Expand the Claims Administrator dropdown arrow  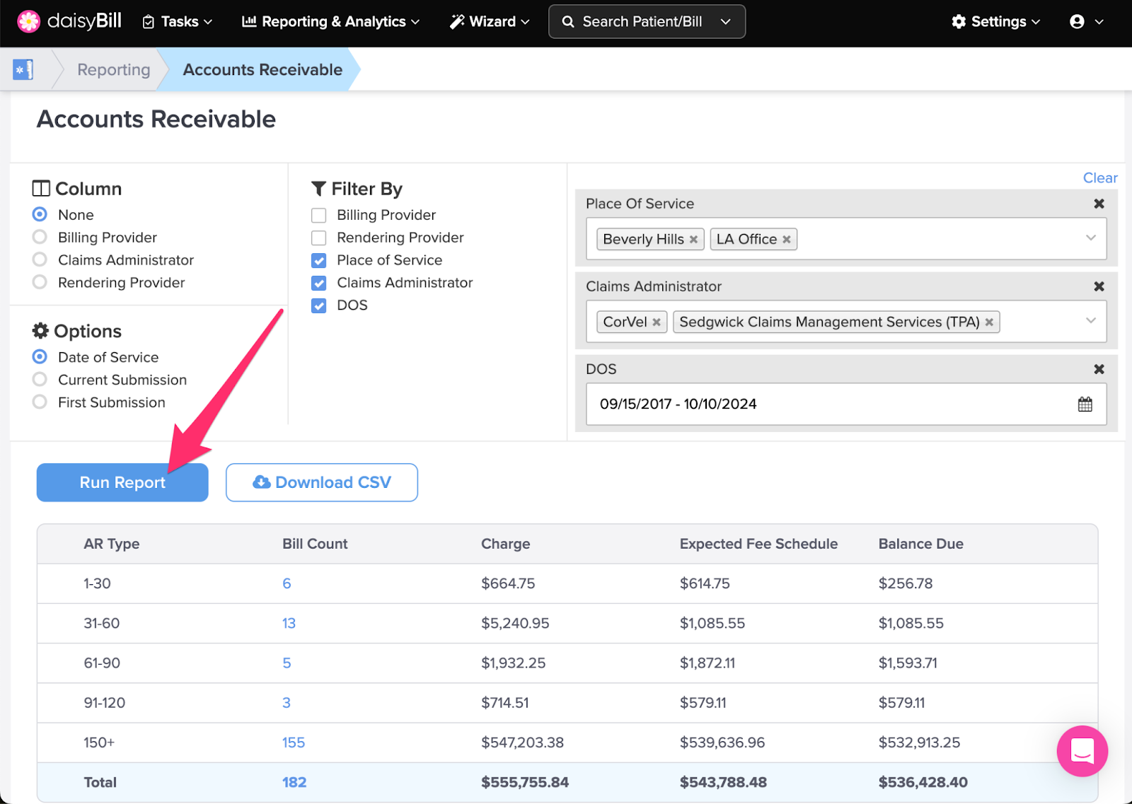coord(1090,321)
